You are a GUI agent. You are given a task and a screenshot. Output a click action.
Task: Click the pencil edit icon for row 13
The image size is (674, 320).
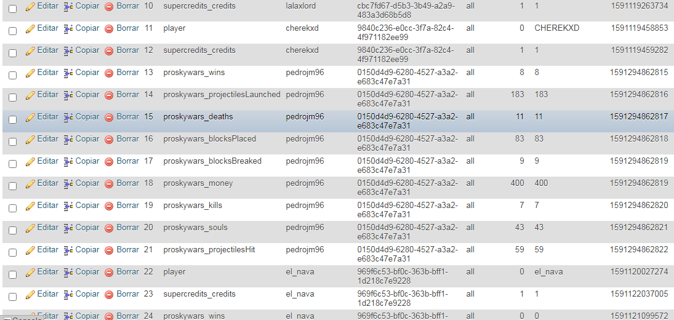tap(30, 73)
